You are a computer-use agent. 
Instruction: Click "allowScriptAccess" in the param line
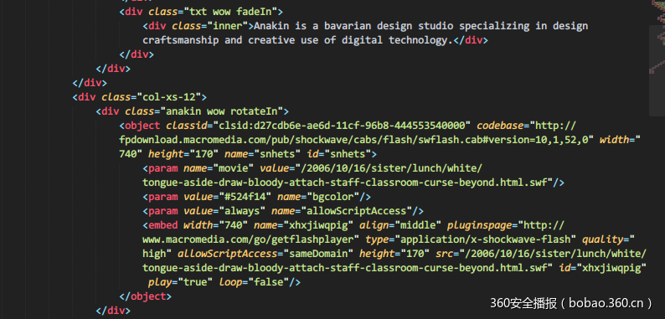pyautogui.click(x=357, y=211)
